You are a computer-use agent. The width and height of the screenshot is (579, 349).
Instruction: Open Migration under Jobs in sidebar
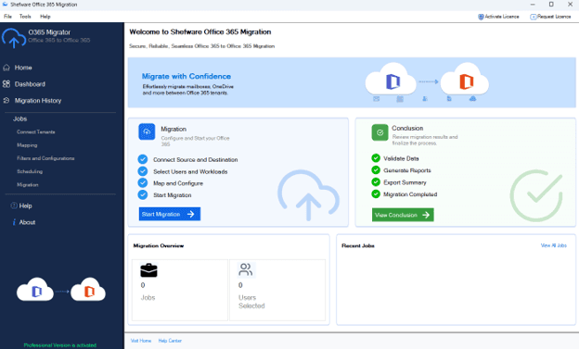pos(27,184)
